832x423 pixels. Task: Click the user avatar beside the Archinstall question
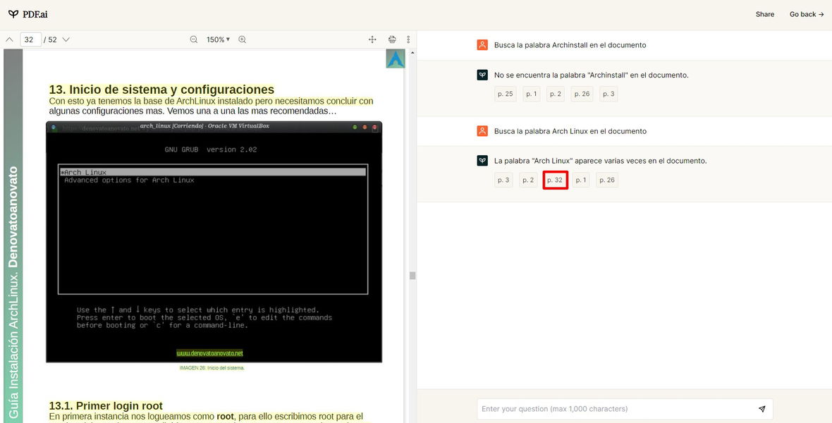coord(482,45)
